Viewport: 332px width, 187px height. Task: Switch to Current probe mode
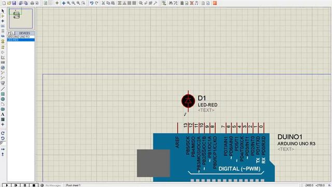3,78
